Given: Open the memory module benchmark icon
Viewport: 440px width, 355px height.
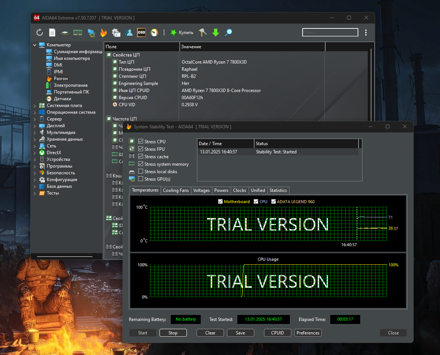Looking at the screenshot, I should point(78,33).
